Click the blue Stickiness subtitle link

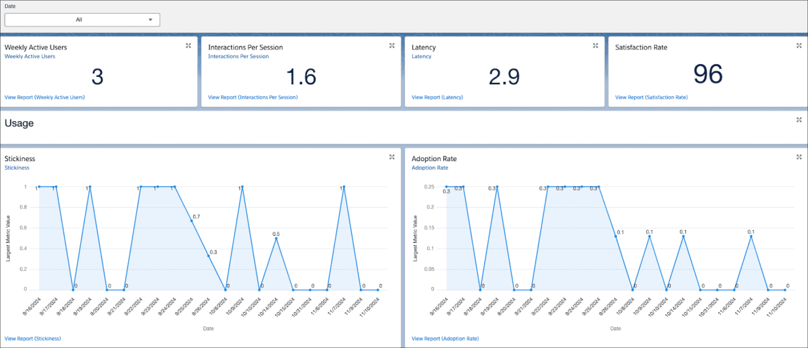point(17,168)
